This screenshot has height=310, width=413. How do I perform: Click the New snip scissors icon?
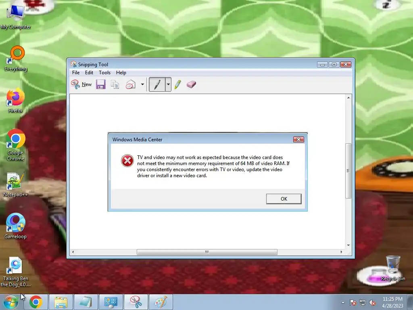click(x=75, y=84)
